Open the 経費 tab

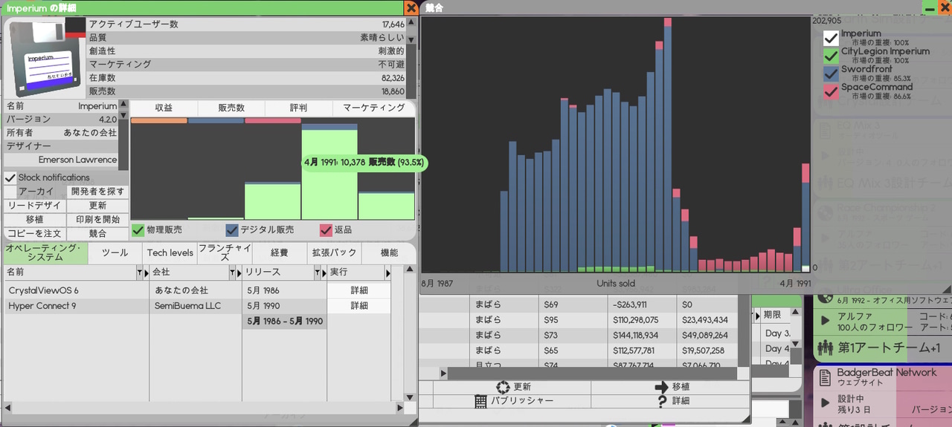click(279, 253)
